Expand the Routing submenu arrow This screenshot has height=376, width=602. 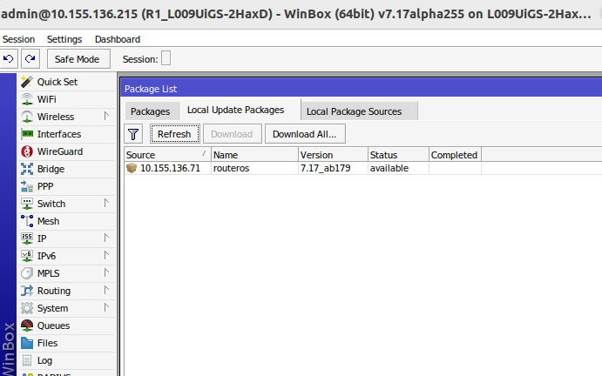coord(106,291)
